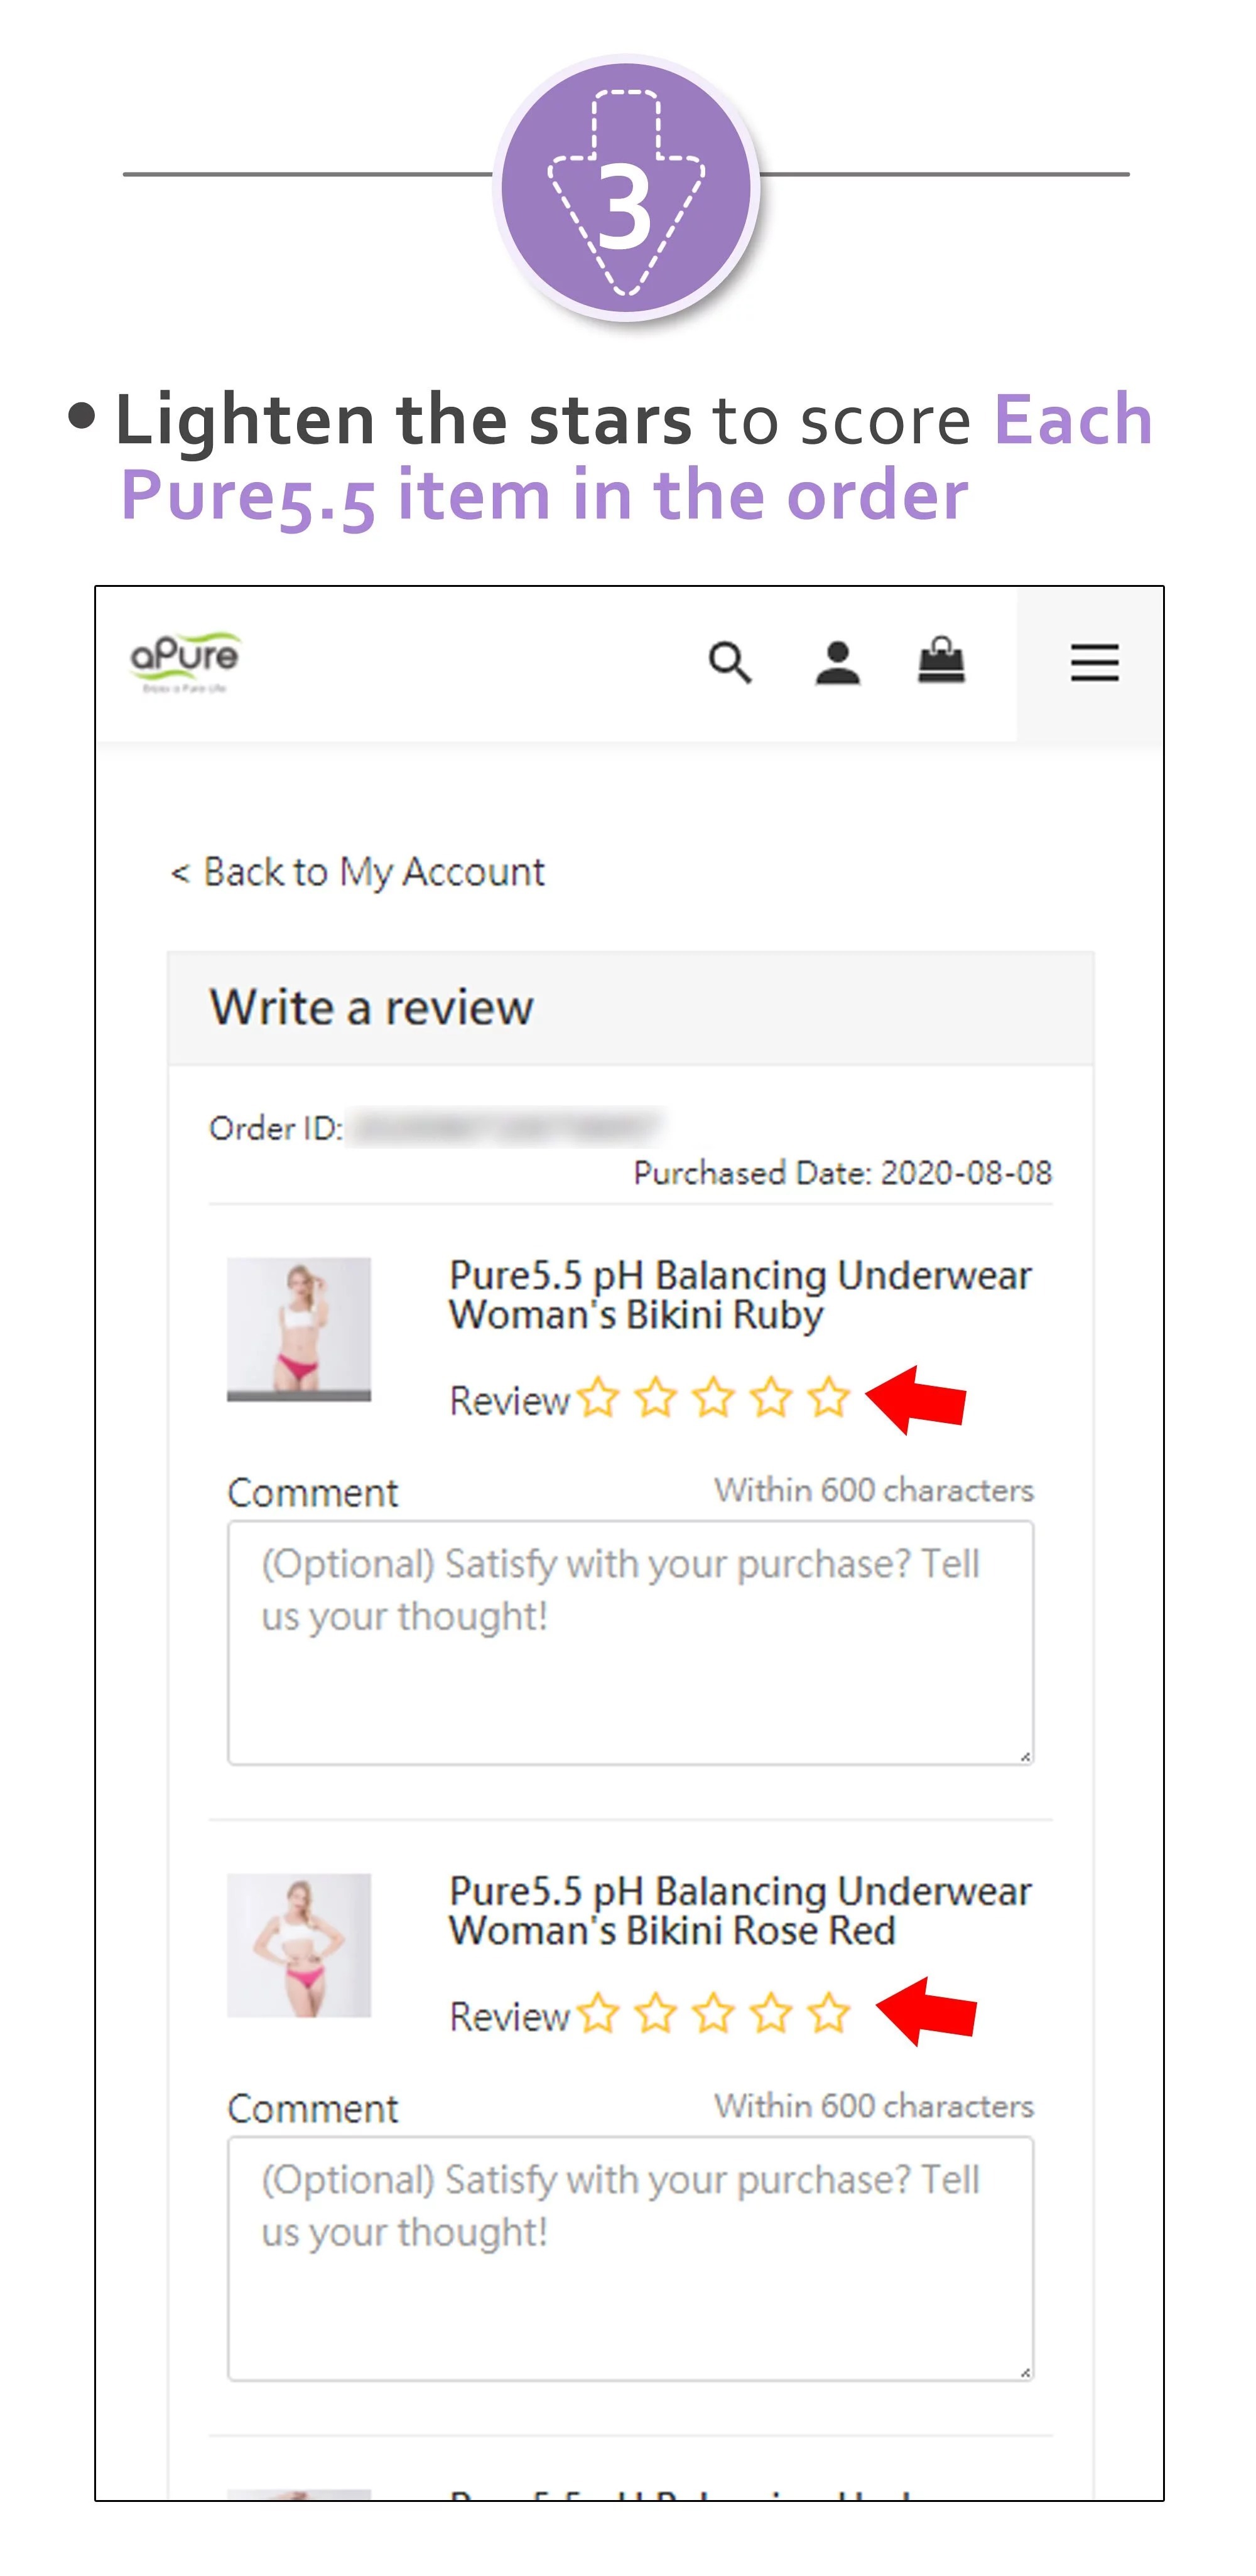This screenshot has width=1256, height=2576.
Task: Click the Bikini Ruby comment box
Action: pyautogui.click(x=631, y=1643)
